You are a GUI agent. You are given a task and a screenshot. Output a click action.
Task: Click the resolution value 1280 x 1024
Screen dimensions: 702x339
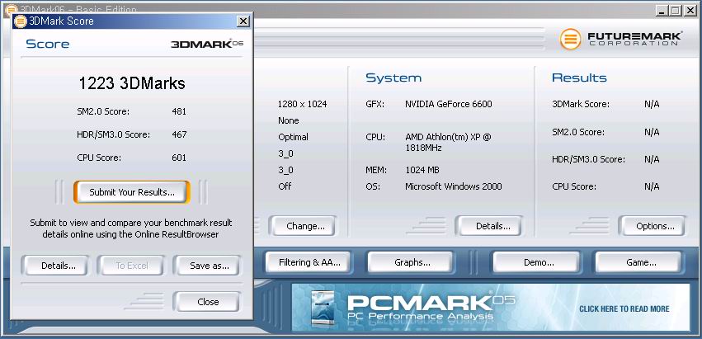point(302,104)
